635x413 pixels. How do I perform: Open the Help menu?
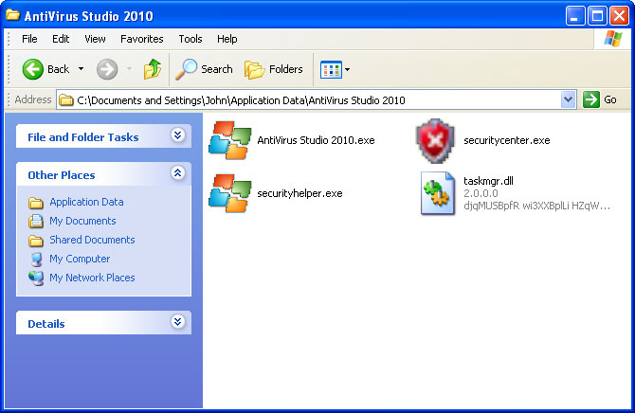click(227, 39)
